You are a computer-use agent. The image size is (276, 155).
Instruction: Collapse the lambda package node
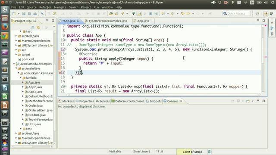21,77
